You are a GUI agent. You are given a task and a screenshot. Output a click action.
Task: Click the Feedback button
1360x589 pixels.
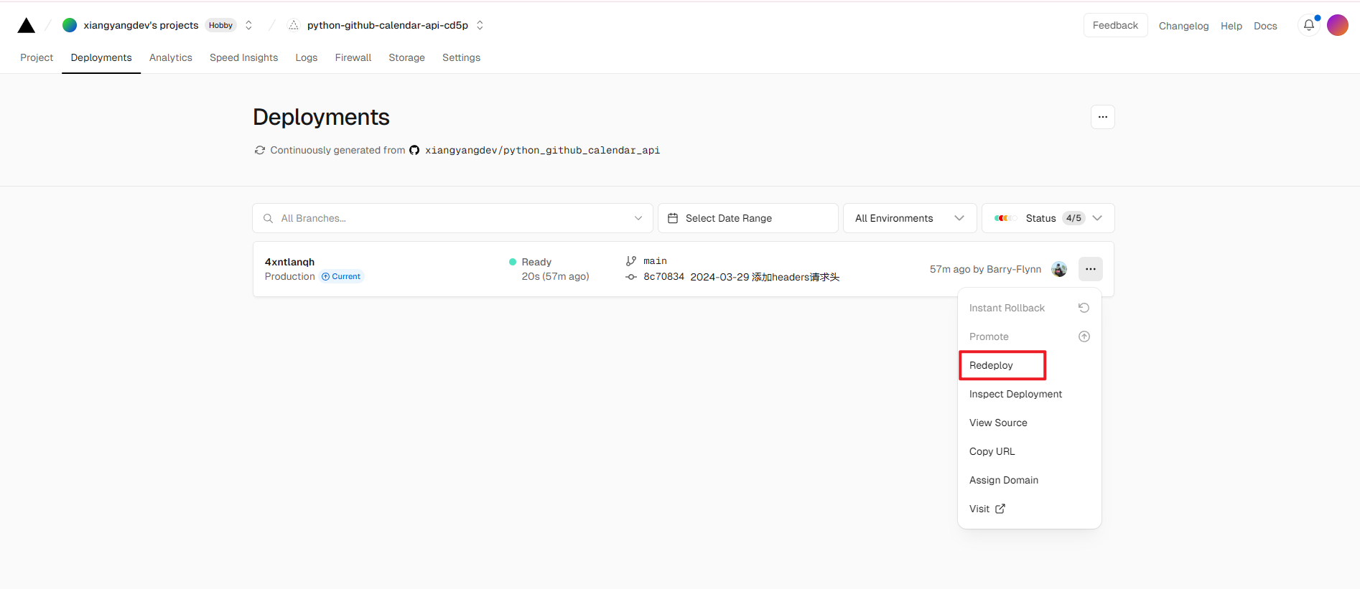coord(1115,25)
